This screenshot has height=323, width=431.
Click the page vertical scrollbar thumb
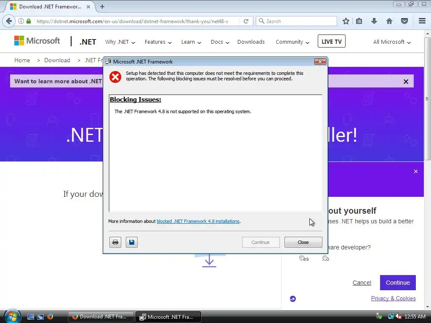[428, 99]
